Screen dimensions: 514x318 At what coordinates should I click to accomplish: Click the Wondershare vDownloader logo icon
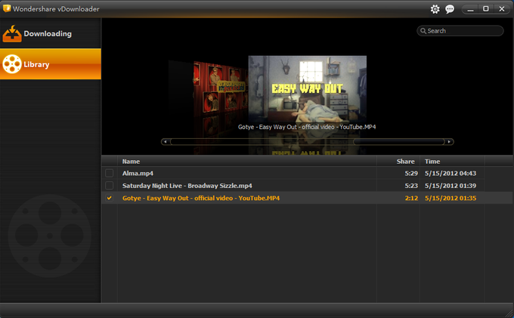tap(7, 8)
